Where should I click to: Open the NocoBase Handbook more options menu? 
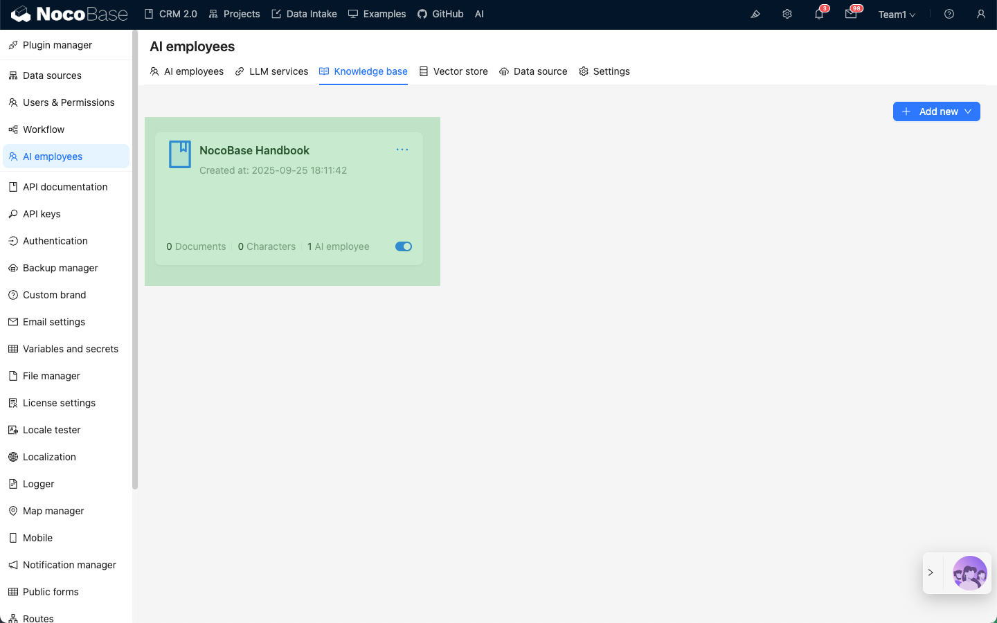pyautogui.click(x=402, y=150)
